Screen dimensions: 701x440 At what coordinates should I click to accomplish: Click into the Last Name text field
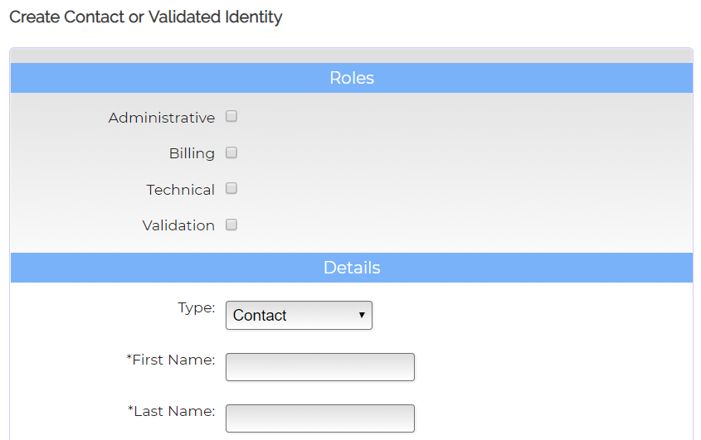click(319, 418)
